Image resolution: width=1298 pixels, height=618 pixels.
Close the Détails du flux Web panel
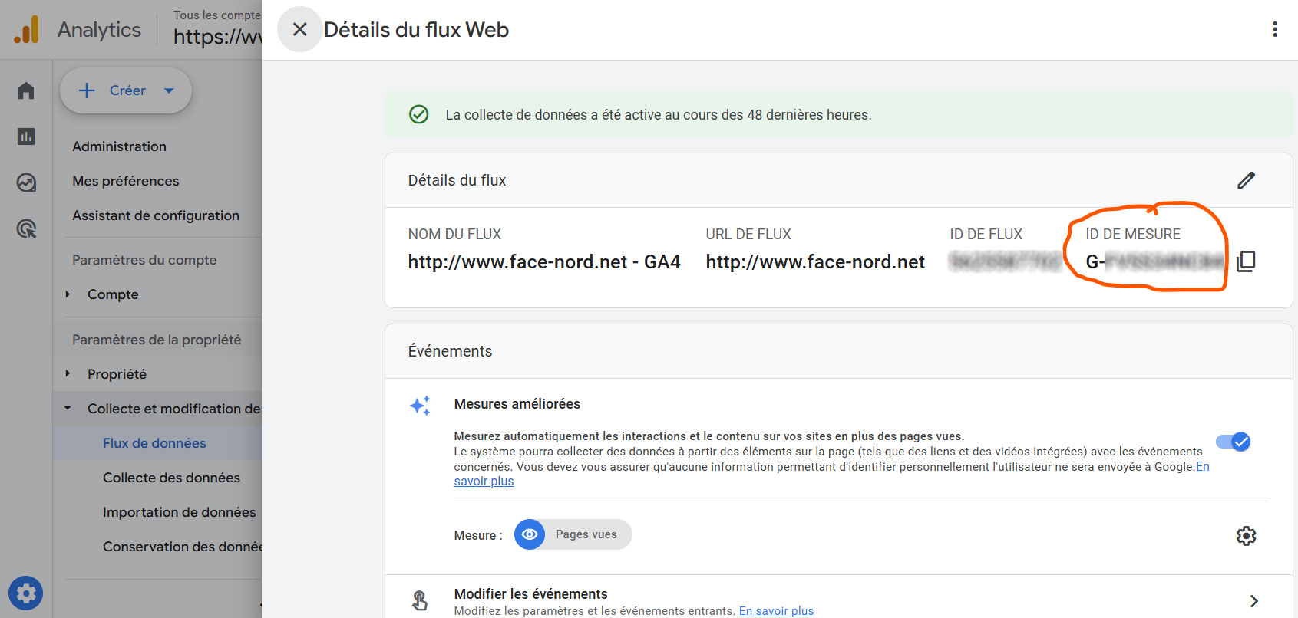(299, 30)
